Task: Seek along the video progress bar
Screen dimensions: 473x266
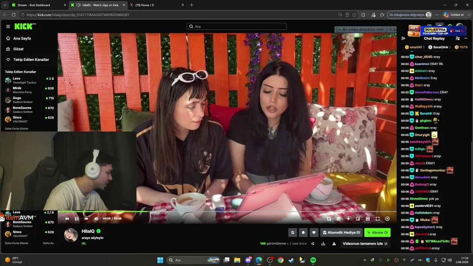Action: (227, 212)
